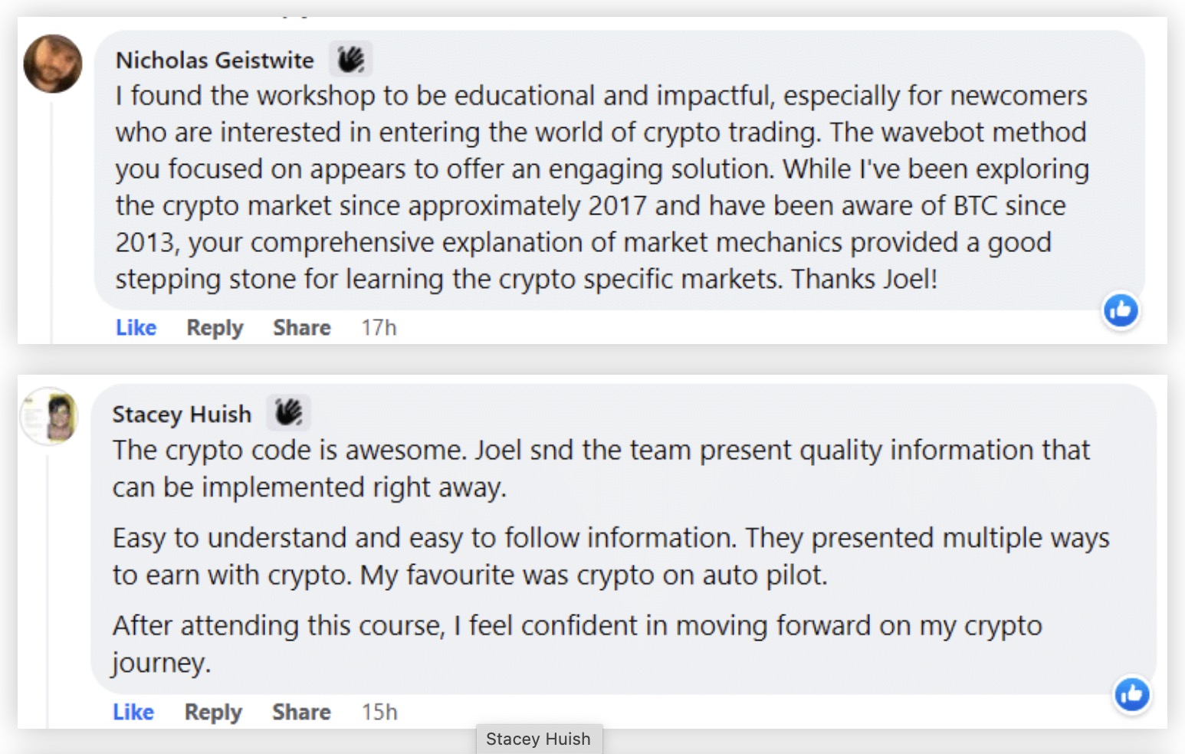Click thumbs-up reaction icon on Nicholas's comment
This screenshot has height=754, width=1185.
pyautogui.click(x=1121, y=310)
